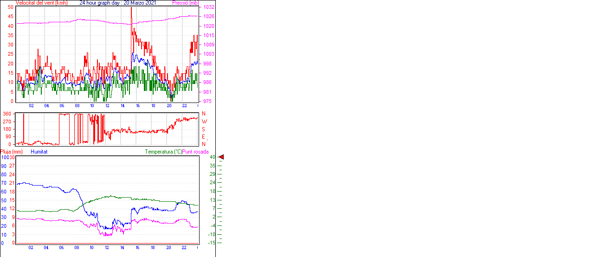Click the 'S' compass label on direction chart
The image size is (594, 257).
click(x=204, y=129)
